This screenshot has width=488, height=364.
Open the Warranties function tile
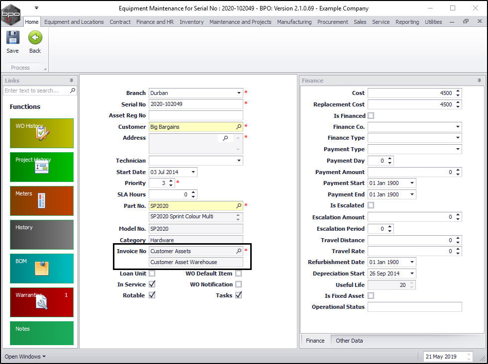[42, 302]
